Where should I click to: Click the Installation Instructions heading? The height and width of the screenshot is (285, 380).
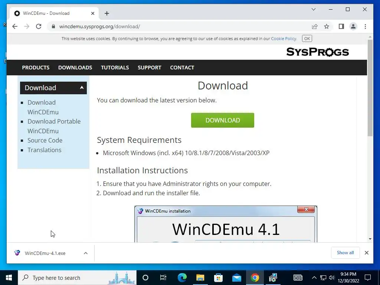tap(142, 170)
